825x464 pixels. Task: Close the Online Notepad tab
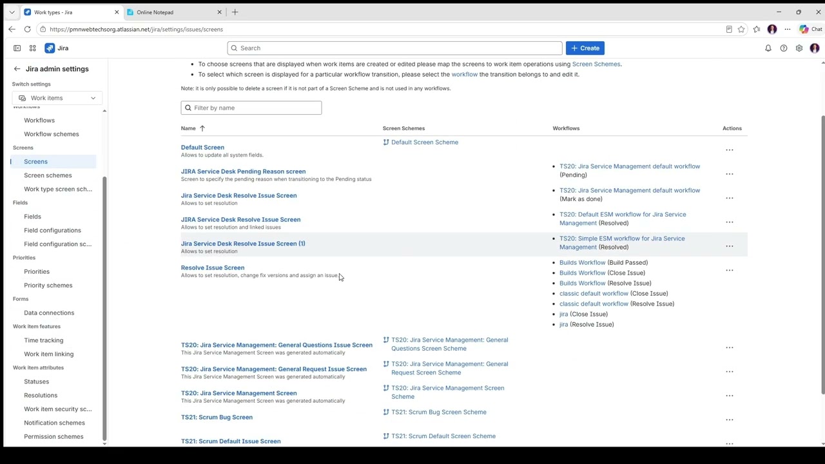pyautogui.click(x=219, y=12)
